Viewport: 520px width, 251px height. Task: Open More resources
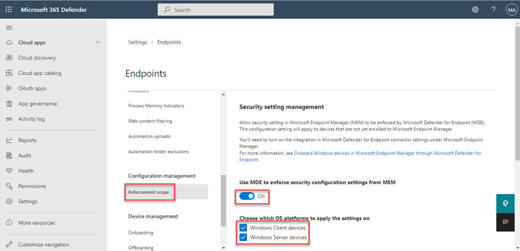(36, 223)
